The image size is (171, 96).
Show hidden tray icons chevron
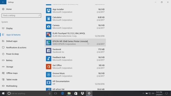point(143,93)
